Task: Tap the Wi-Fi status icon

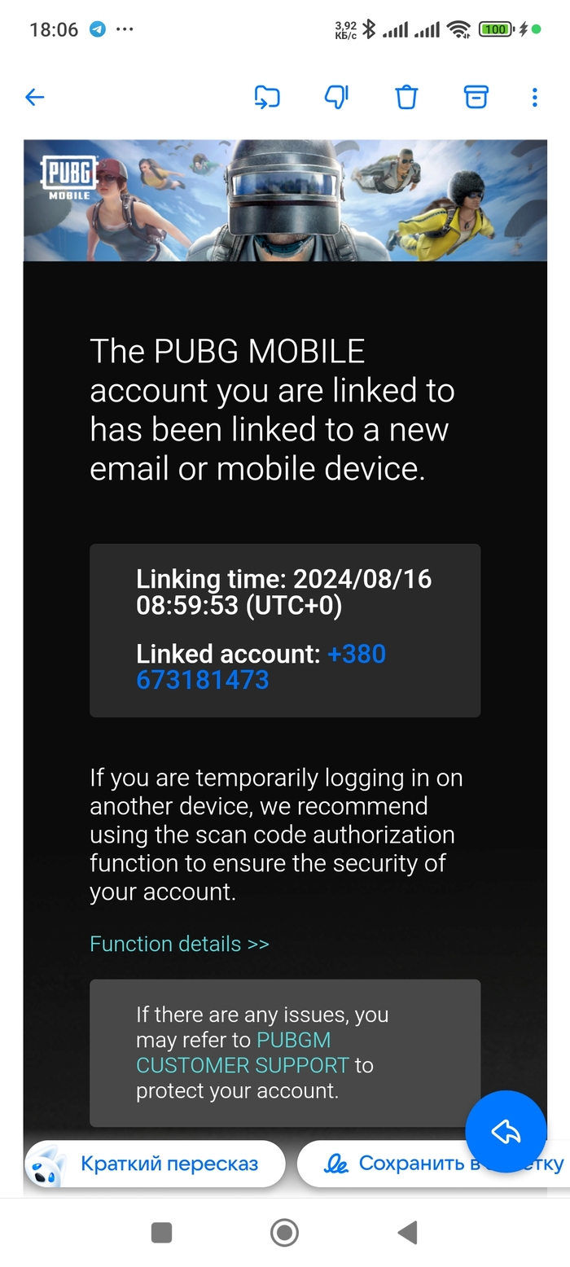Action: click(x=459, y=29)
